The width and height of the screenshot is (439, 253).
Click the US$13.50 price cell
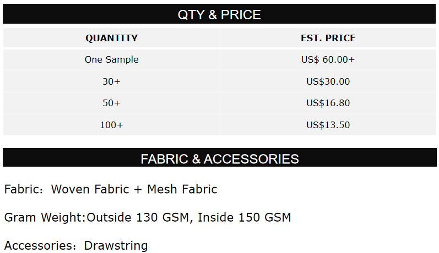pos(328,125)
